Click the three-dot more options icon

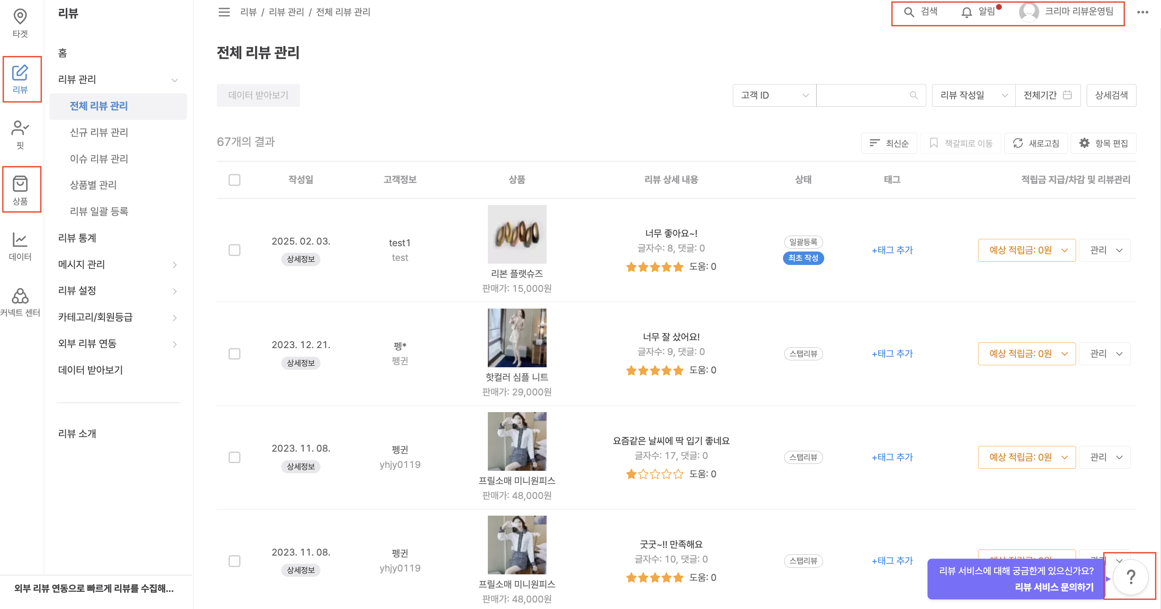coord(1143,12)
